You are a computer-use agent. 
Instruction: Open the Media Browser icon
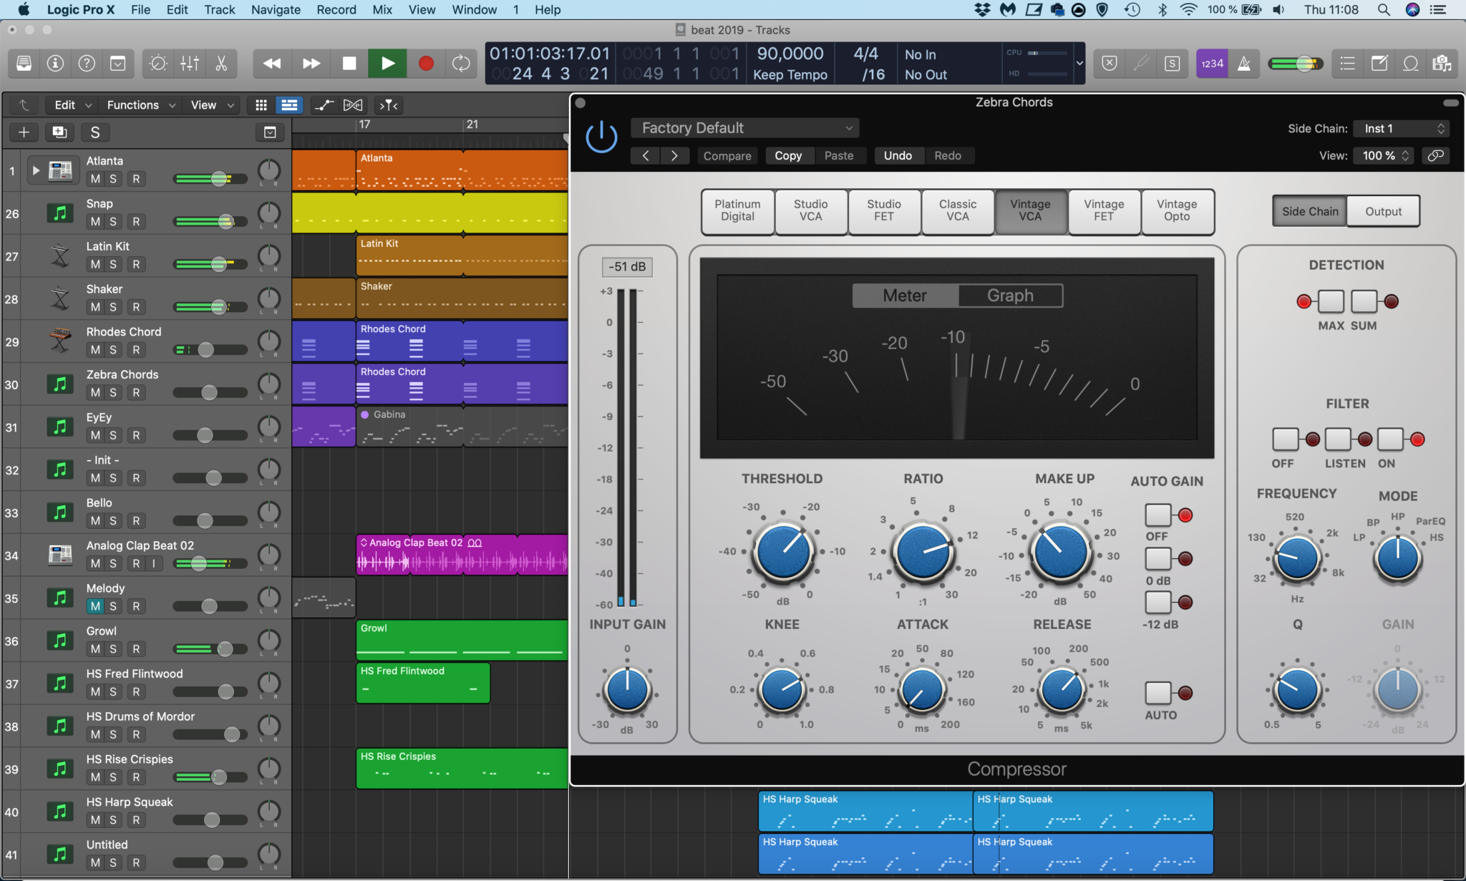pos(1442,64)
